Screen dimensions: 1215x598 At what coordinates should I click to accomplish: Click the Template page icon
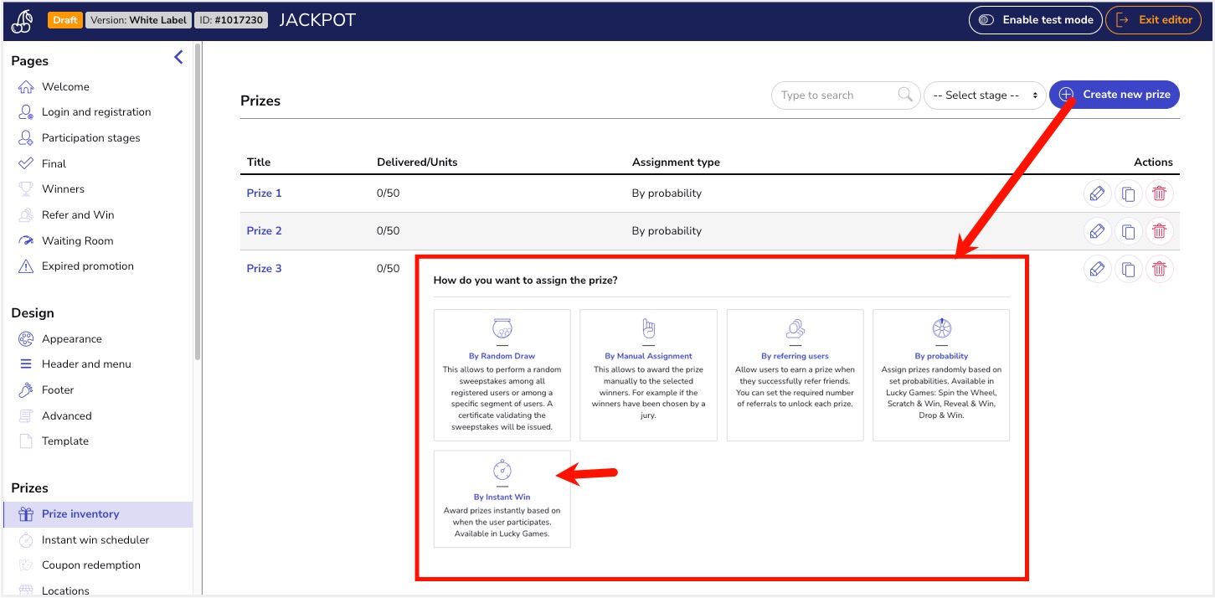tap(25, 441)
